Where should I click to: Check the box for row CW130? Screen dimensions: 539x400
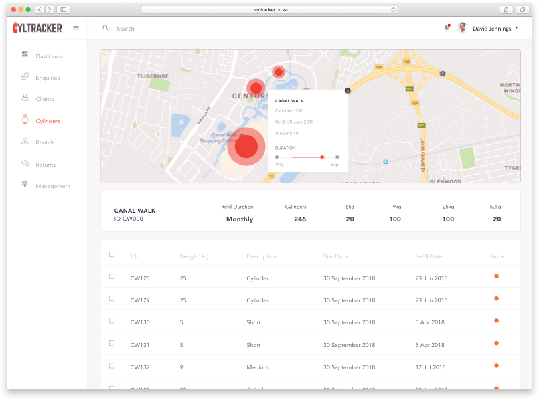pyautogui.click(x=112, y=321)
